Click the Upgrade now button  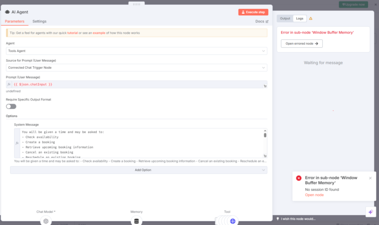click(353, 4)
